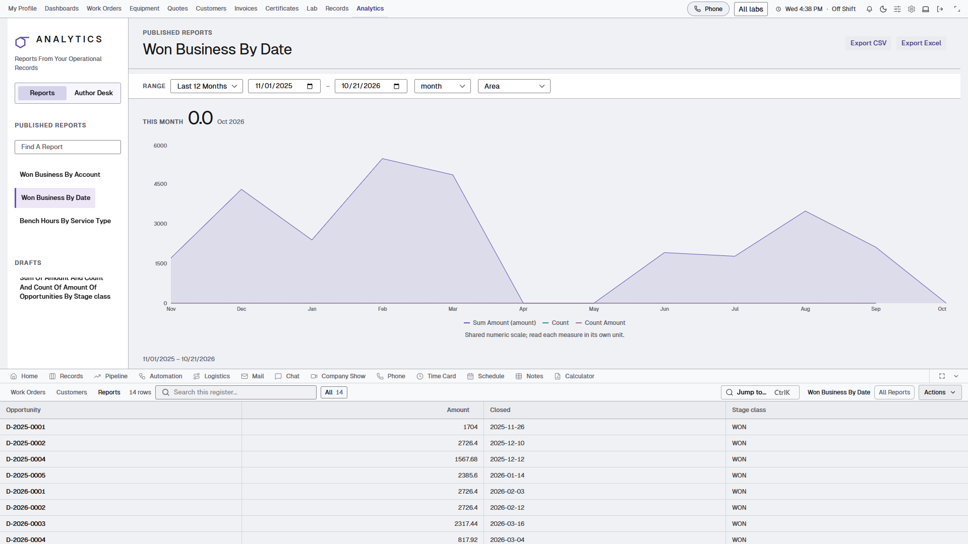Switch to Reports toggle in sidebar

coord(42,93)
